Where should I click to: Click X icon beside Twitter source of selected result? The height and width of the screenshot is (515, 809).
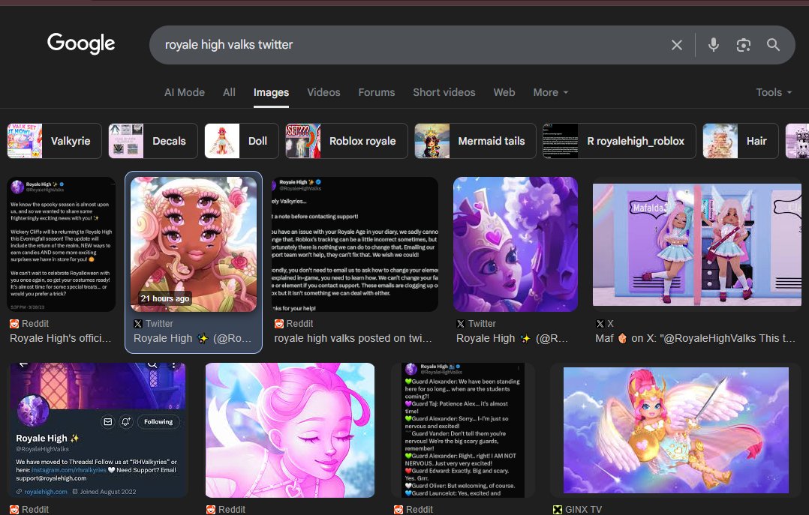[x=138, y=324]
